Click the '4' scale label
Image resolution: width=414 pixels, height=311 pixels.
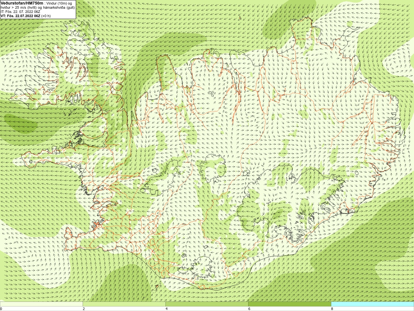click(167, 309)
